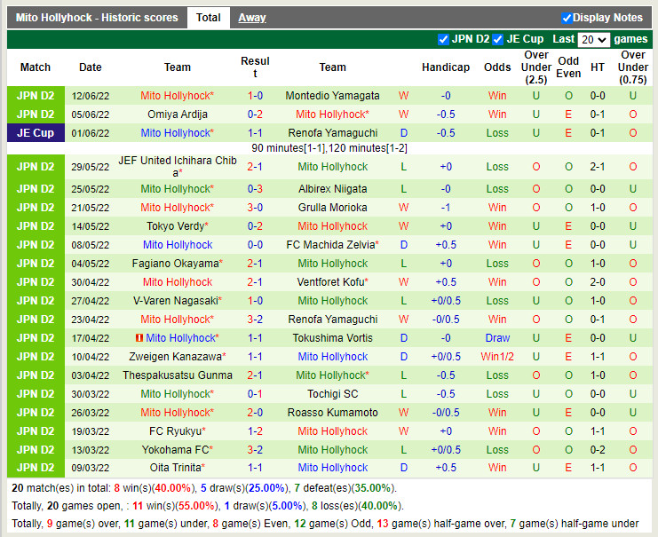The image size is (658, 537).
Task: Click the 0-3 result versus Albirex Niigata
Action: (x=255, y=189)
